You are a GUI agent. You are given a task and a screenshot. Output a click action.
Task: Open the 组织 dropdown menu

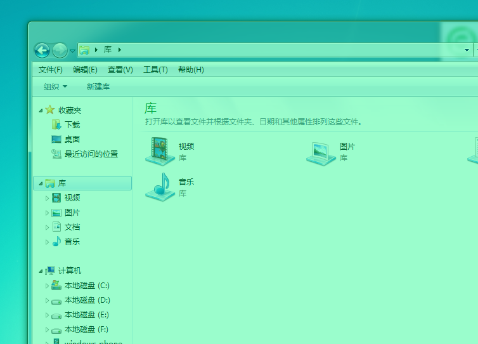tap(55, 87)
